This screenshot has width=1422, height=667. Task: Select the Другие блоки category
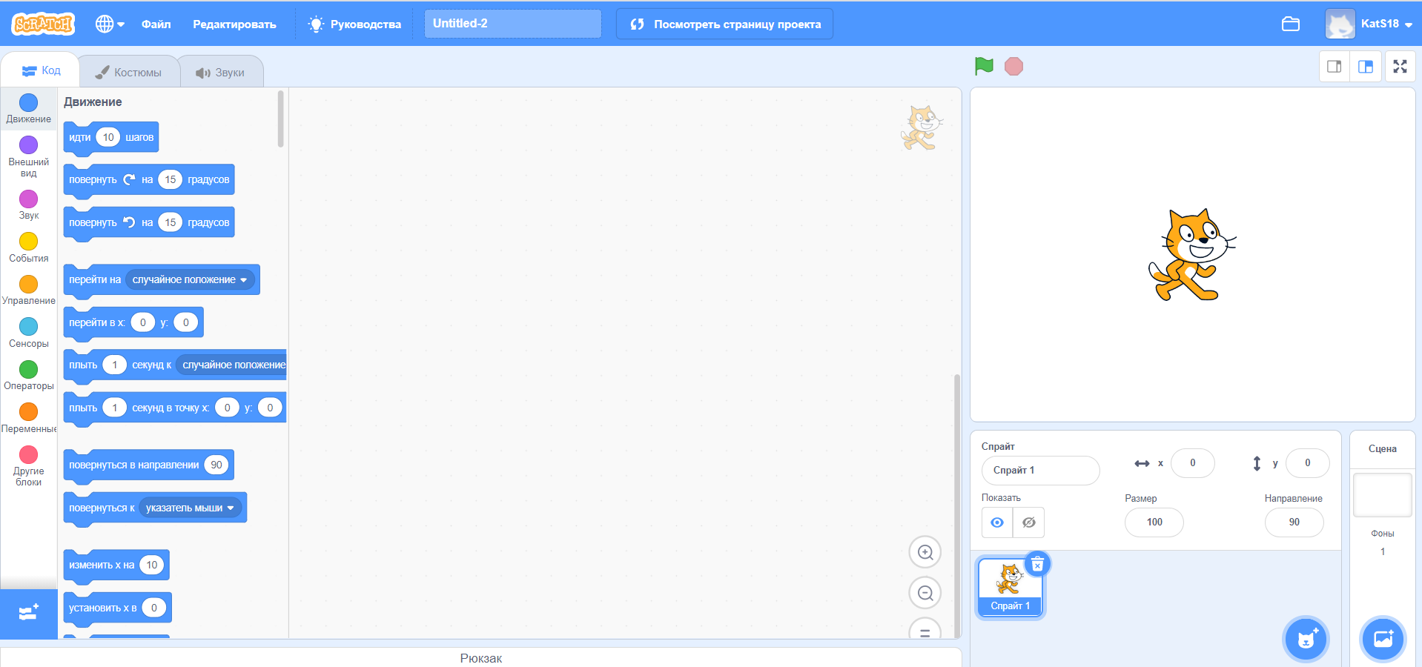[x=29, y=465]
